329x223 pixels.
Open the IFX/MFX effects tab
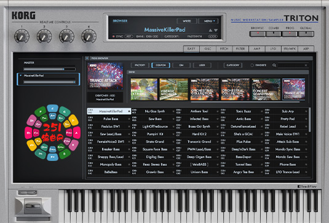point(290,49)
